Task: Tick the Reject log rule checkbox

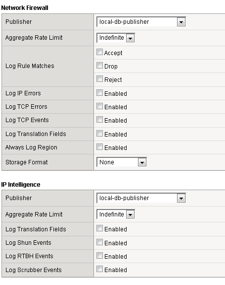Action: [x=99, y=79]
